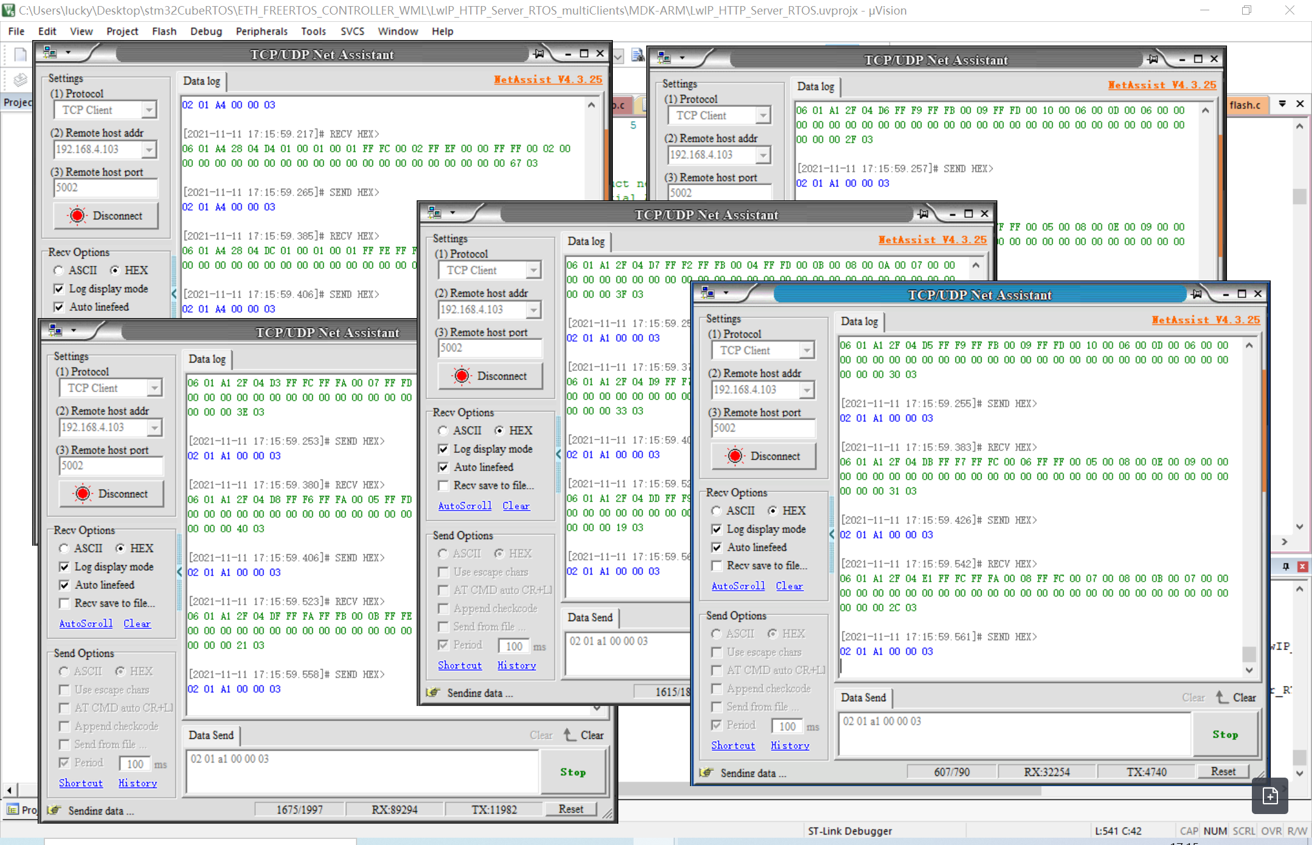Open the Peripherals menu
The image size is (1312, 845).
click(x=261, y=31)
